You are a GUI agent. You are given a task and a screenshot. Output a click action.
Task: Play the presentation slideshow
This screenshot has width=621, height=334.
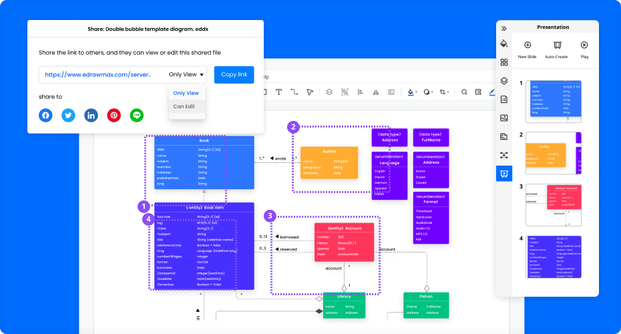pos(584,49)
